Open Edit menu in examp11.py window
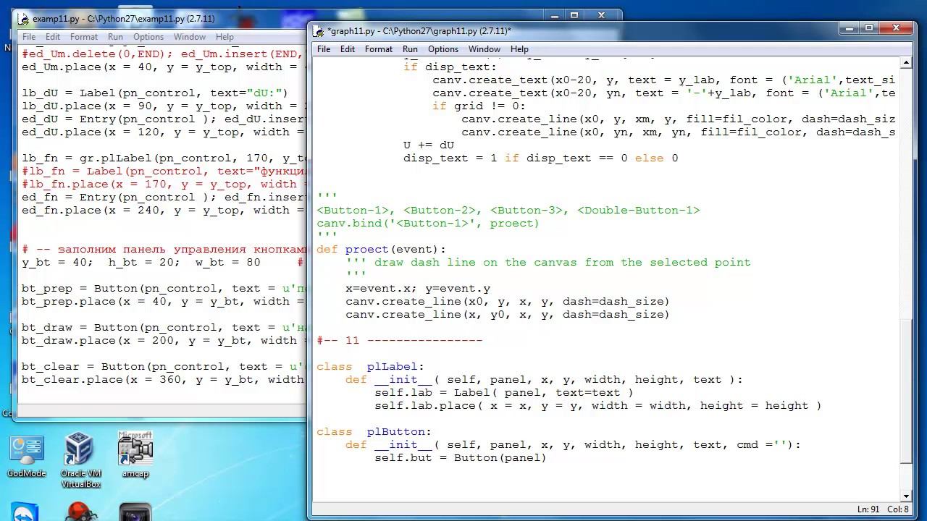 (x=53, y=37)
